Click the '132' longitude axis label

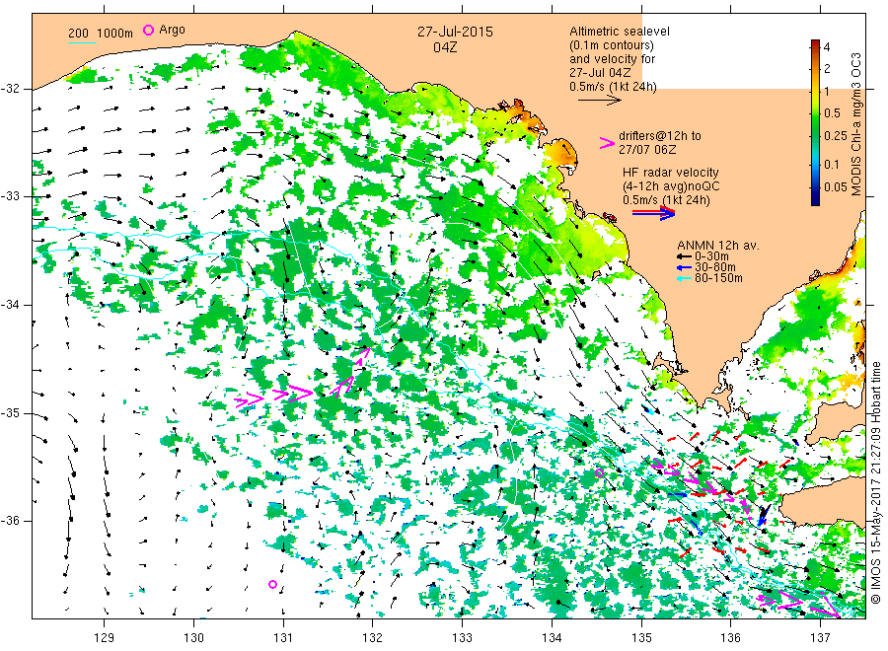pyautogui.click(x=373, y=638)
